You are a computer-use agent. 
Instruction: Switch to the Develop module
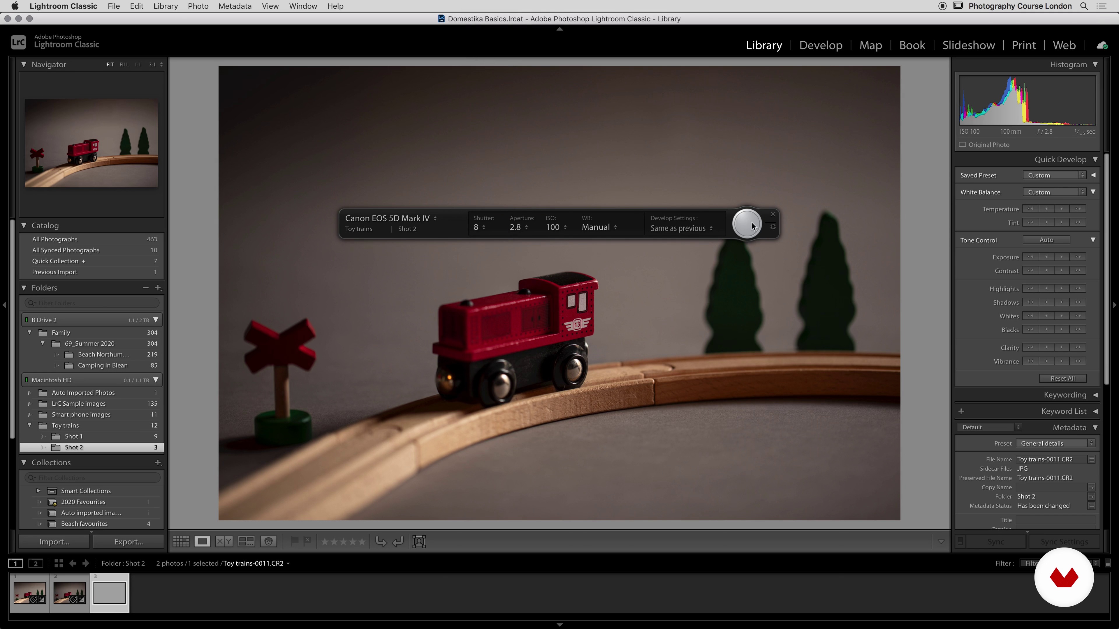821,45
